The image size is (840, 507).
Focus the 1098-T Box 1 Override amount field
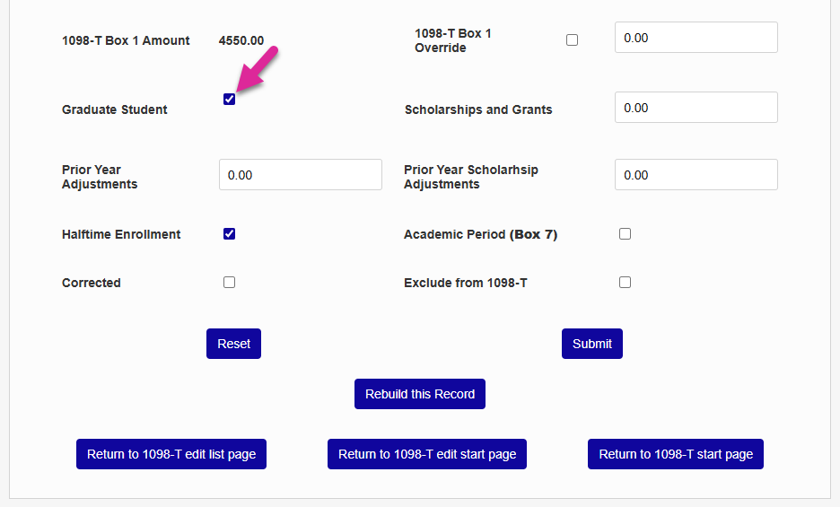click(696, 38)
